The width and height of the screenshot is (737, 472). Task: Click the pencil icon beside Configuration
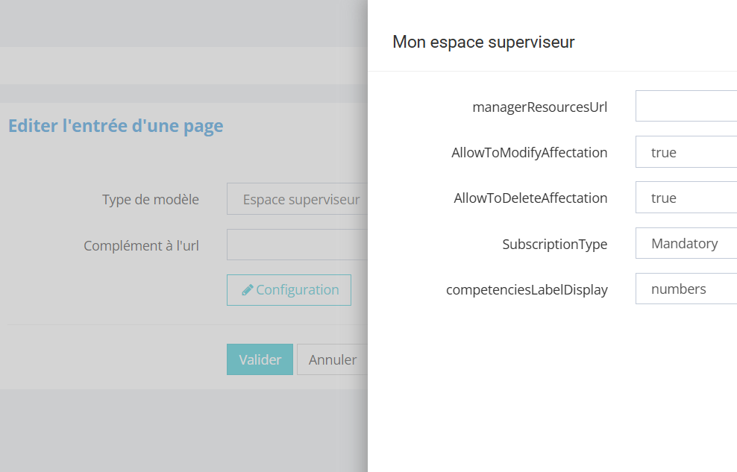point(247,290)
